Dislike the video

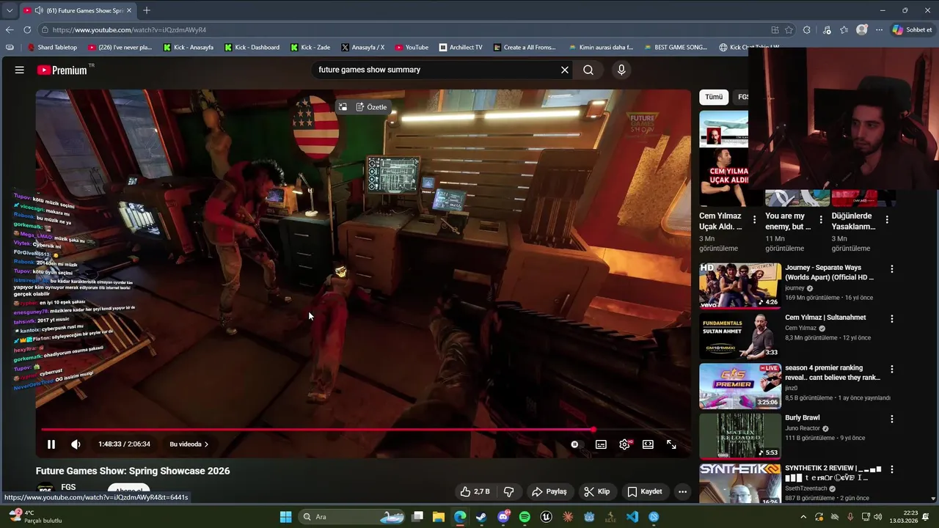point(508,491)
